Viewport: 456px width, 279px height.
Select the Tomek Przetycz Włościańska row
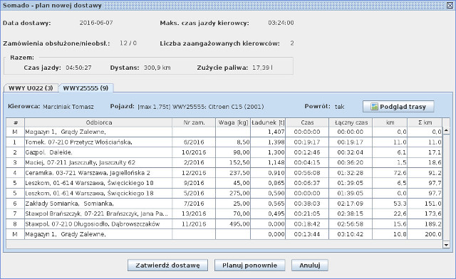224,142
